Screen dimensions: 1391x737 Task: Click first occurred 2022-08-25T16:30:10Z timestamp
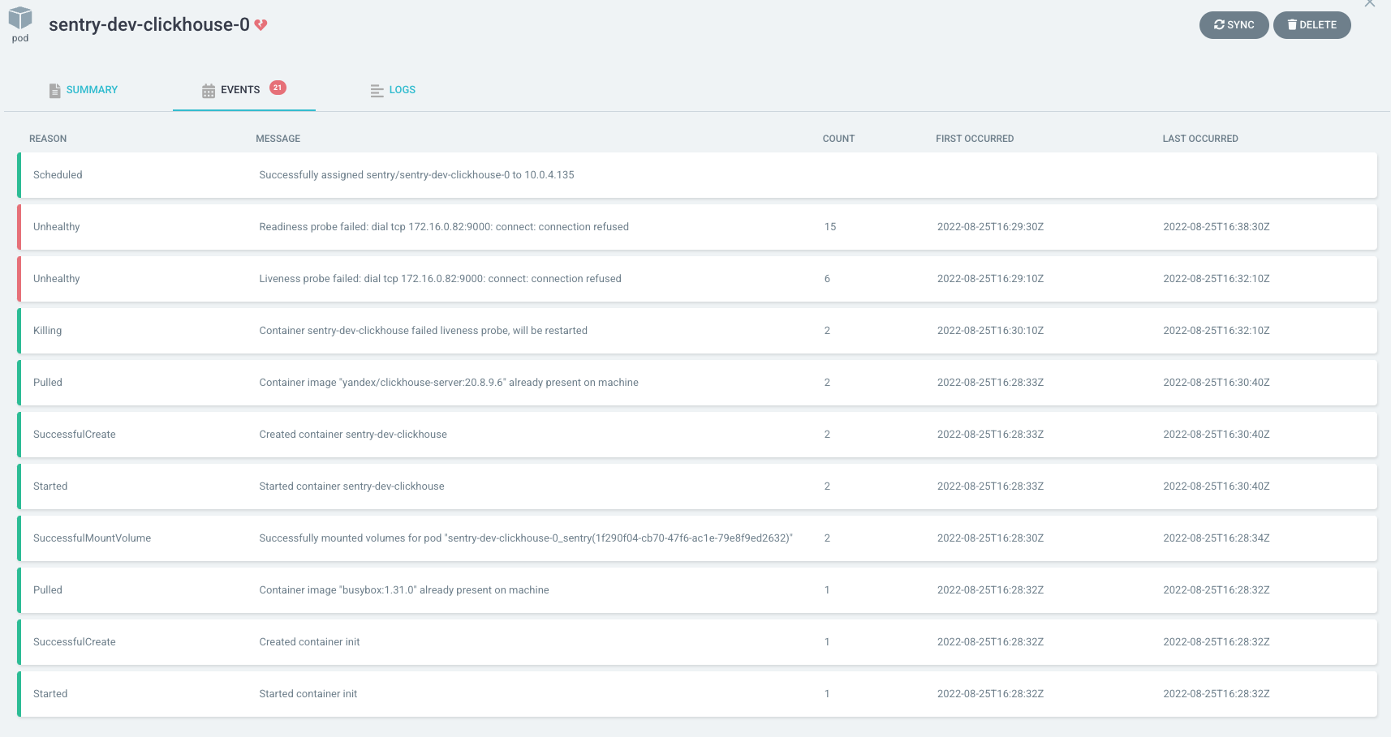click(990, 331)
